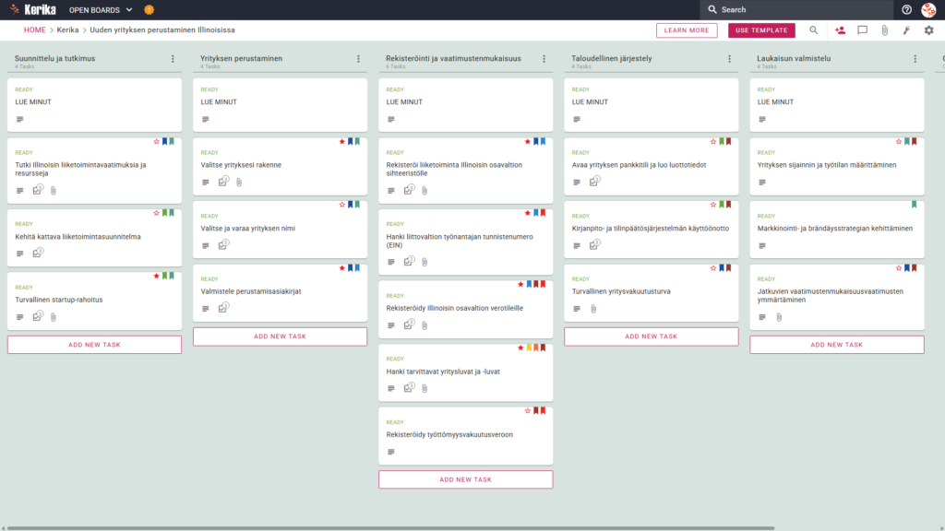Open details icon on Rekisteröidy työttömyysvakuutusveroon card
This screenshot has height=531, width=945.
pos(391,452)
